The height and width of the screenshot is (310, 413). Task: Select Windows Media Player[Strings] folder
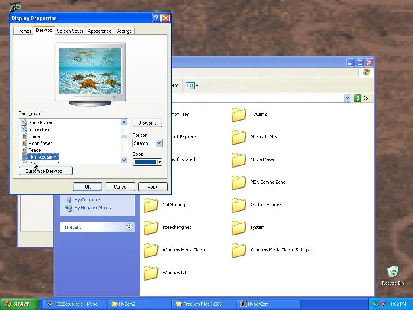(271, 250)
